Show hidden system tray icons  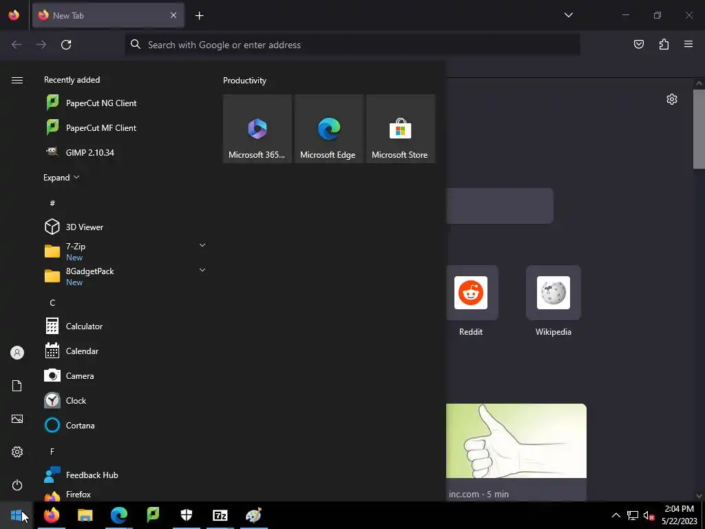616,515
